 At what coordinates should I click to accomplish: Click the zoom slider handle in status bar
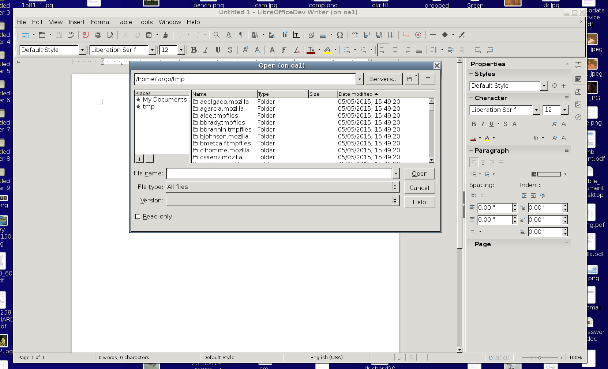(539, 358)
